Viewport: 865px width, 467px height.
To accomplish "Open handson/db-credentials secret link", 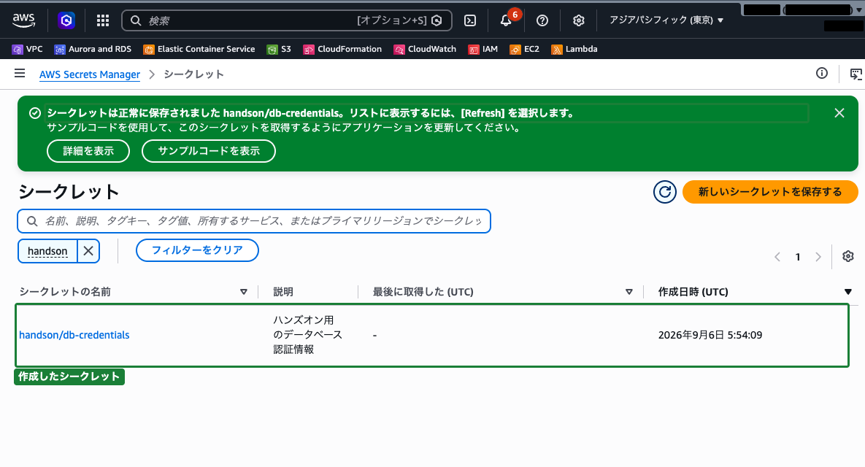I will [x=74, y=335].
